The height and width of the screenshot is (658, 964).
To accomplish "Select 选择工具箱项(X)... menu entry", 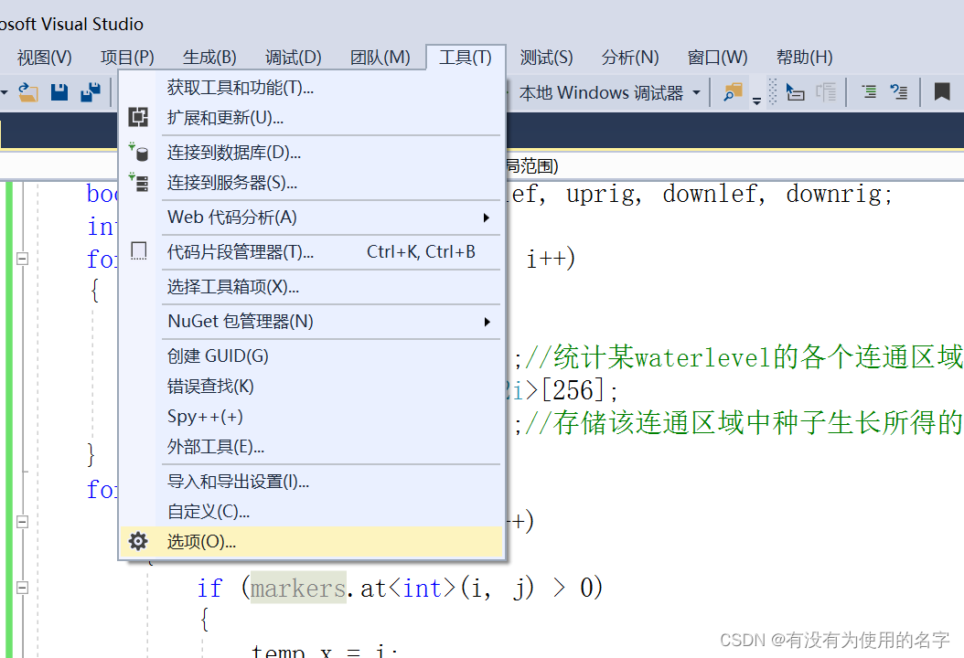I will [312, 286].
